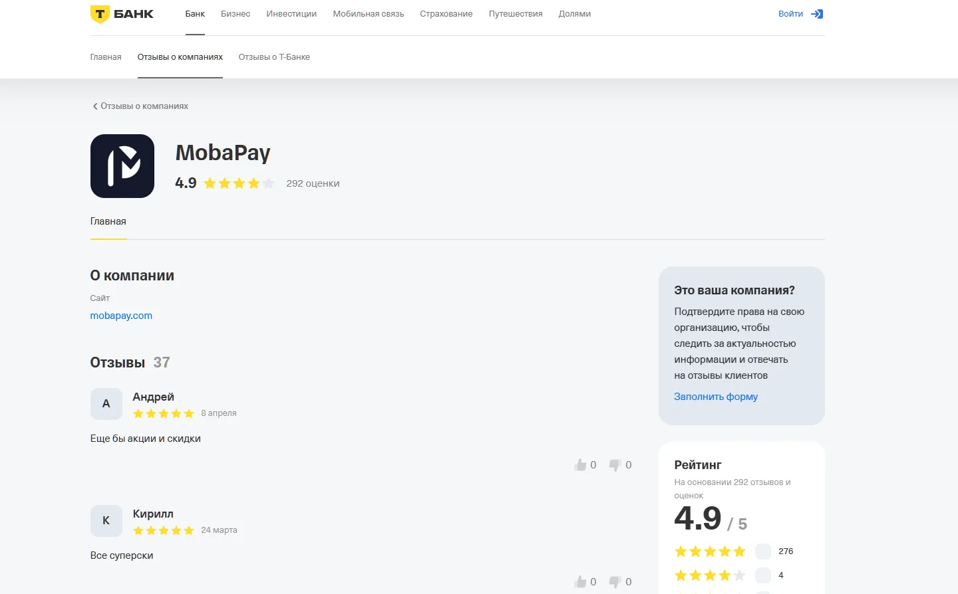This screenshot has height=594, width=958.
Task: Click the Войти login link
Action: click(790, 14)
